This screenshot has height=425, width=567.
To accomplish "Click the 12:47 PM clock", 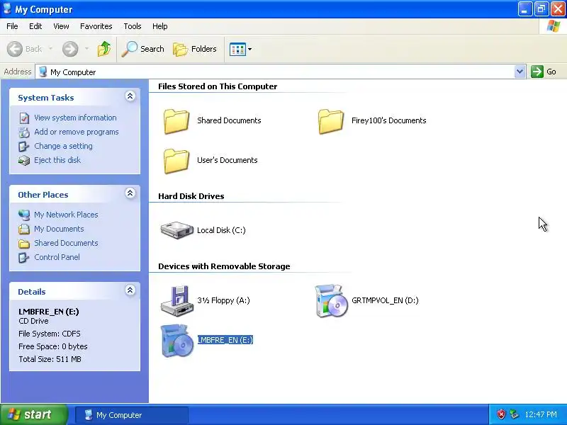I will [x=541, y=414].
